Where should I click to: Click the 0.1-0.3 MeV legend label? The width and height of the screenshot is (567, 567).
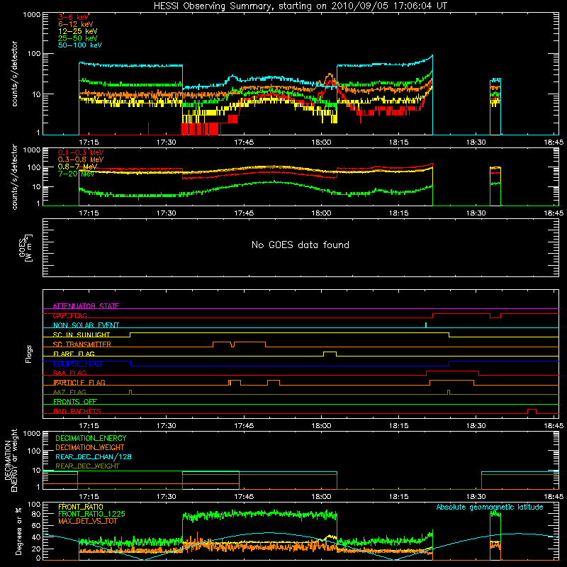pos(81,152)
